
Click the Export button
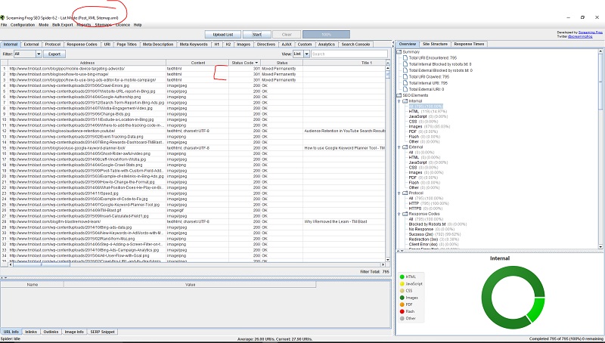tap(54, 54)
